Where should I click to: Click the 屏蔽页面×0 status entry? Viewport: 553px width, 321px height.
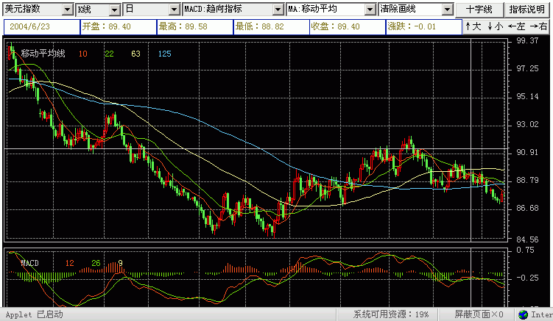479,314
